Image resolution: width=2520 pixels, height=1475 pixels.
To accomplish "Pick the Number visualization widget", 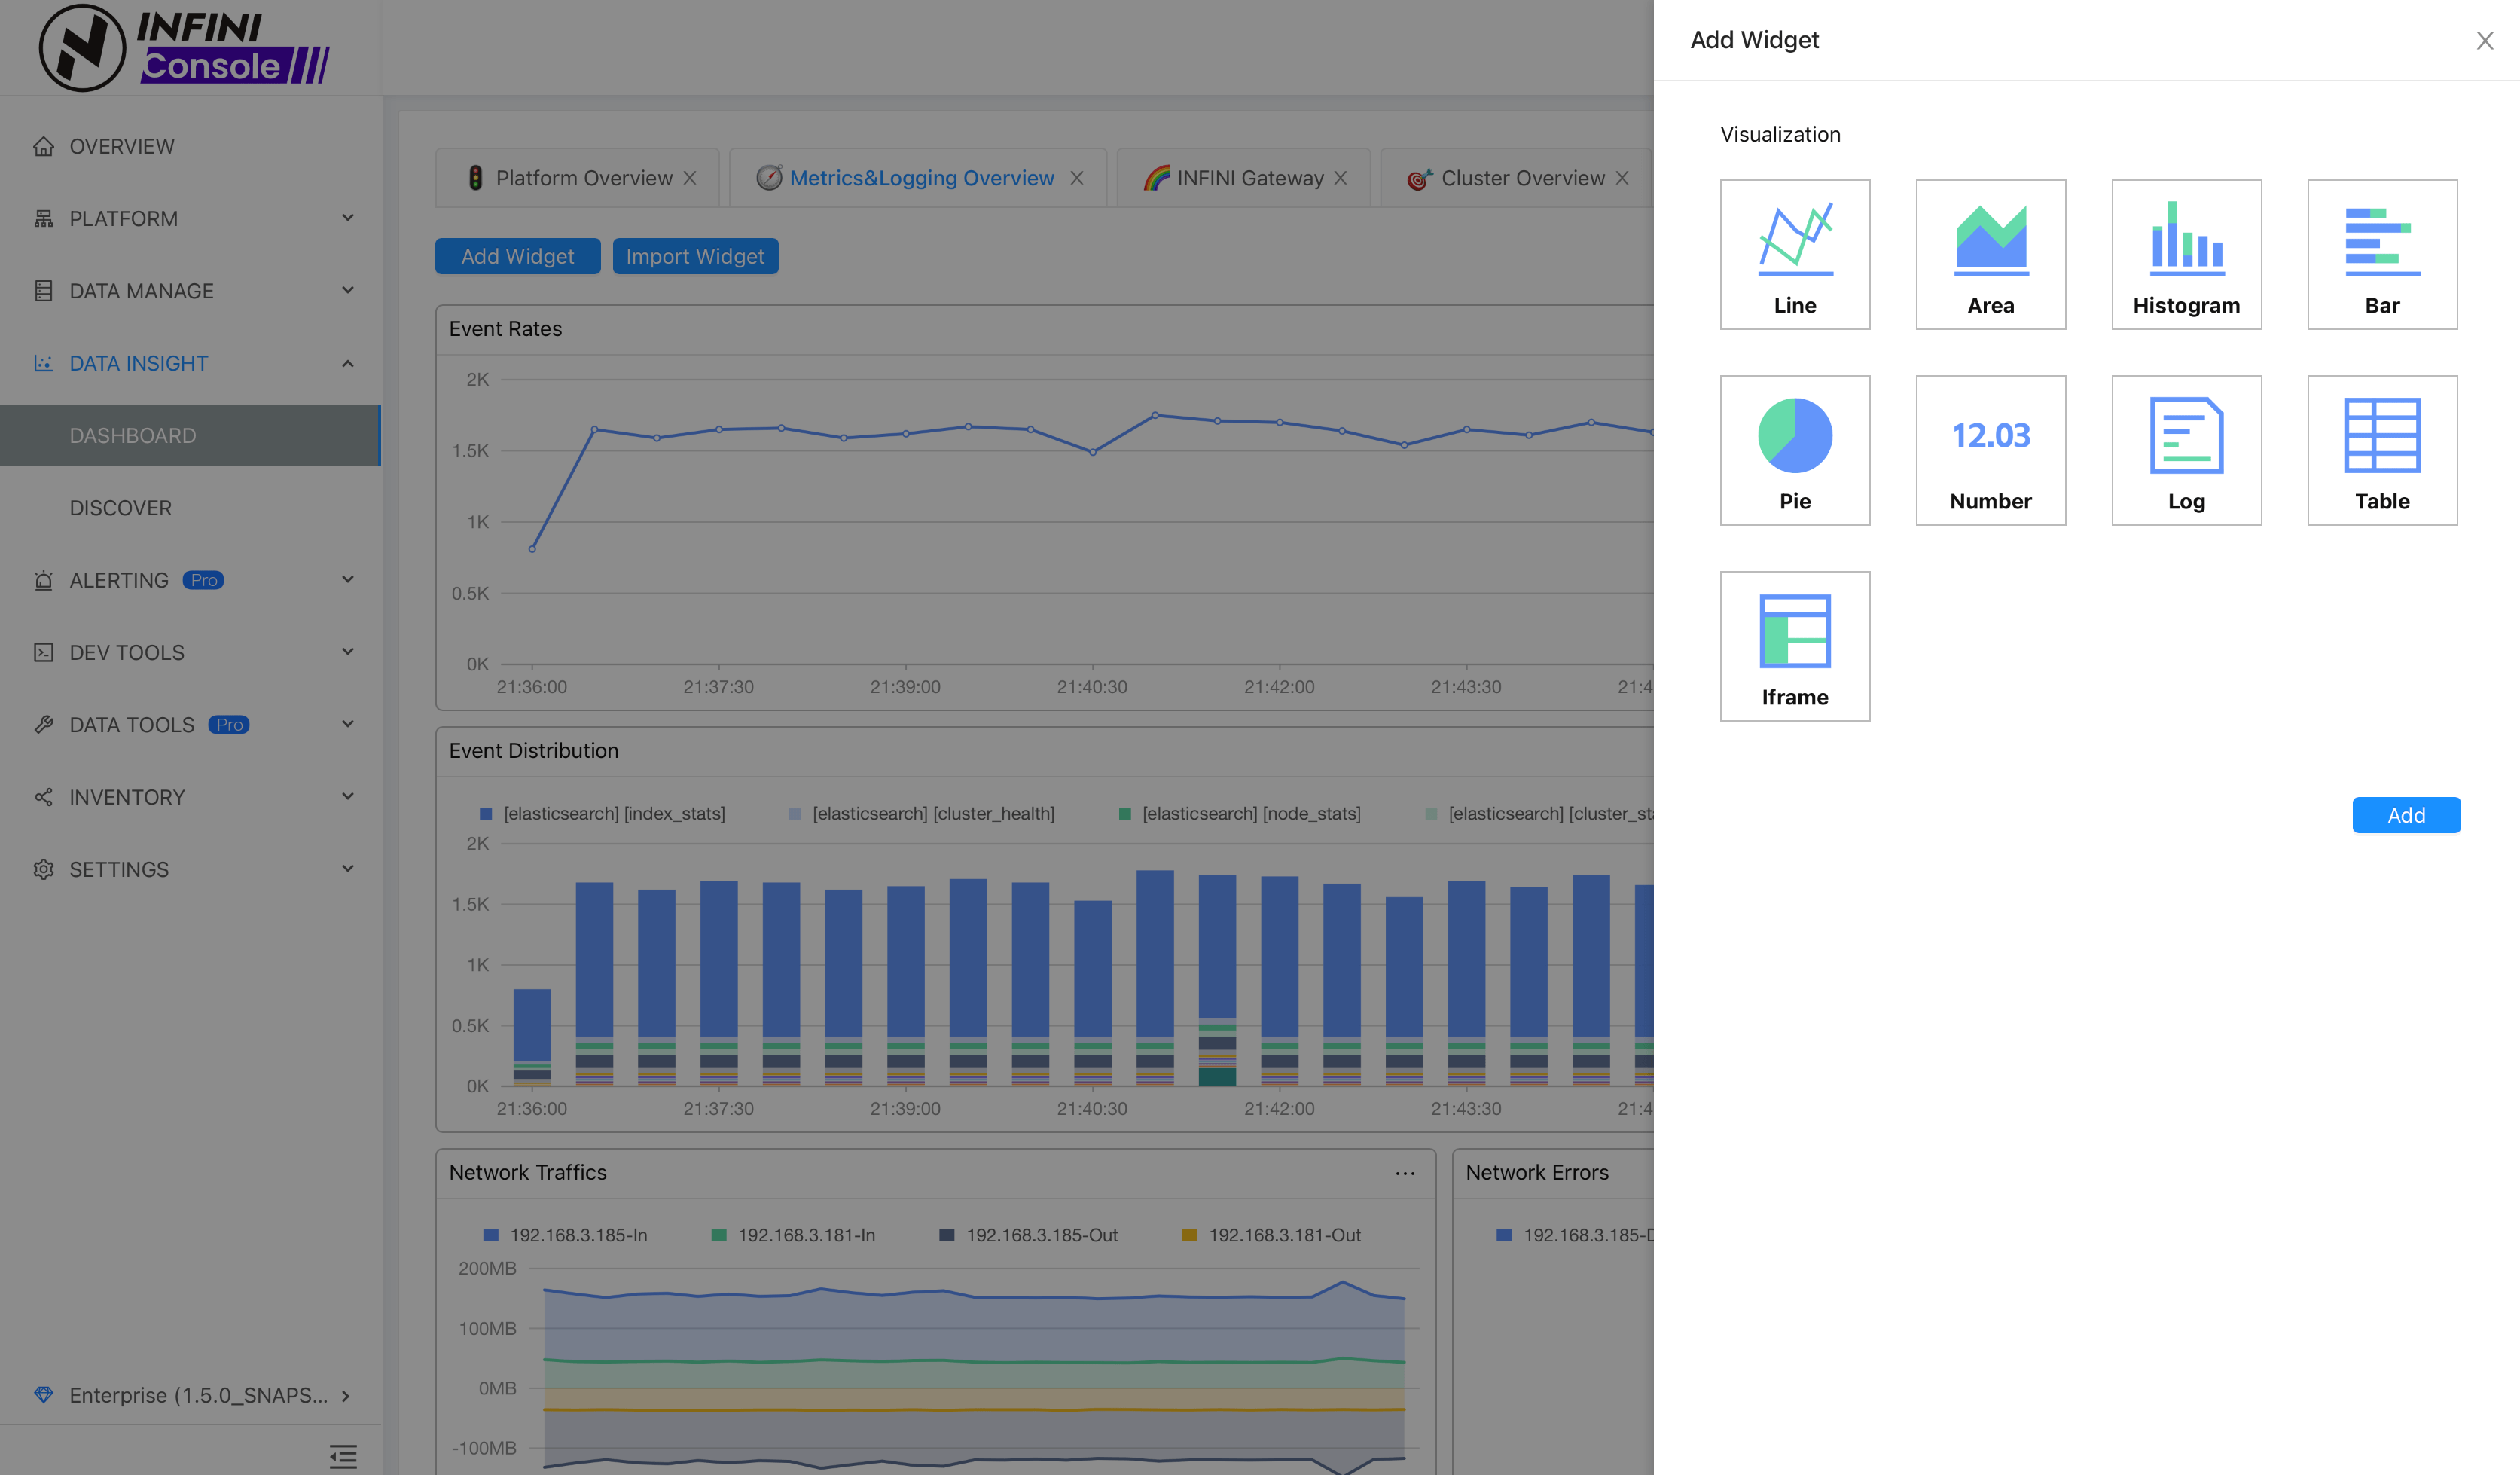I will click(1991, 450).
